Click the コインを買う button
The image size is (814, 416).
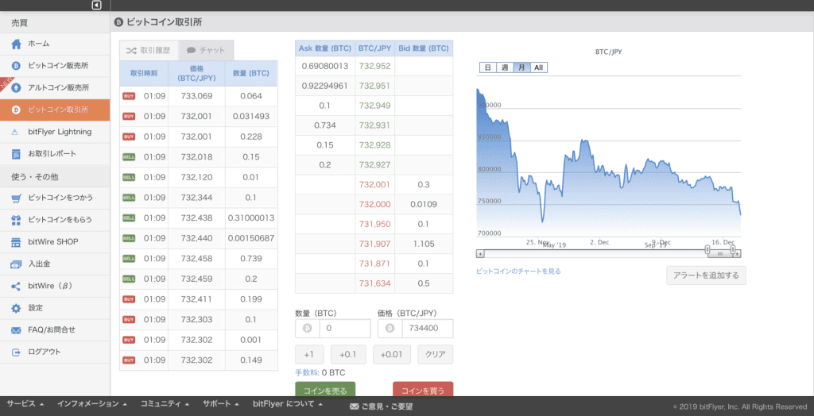pyautogui.click(x=423, y=389)
